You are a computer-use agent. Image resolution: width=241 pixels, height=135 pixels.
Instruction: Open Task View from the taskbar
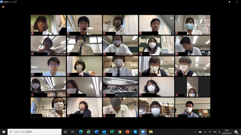pyautogui.click(x=73, y=132)
